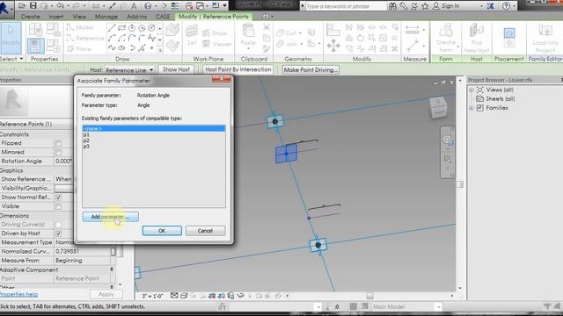
Task: Click the Open folder icon in quick access
Action: [22, 6]
